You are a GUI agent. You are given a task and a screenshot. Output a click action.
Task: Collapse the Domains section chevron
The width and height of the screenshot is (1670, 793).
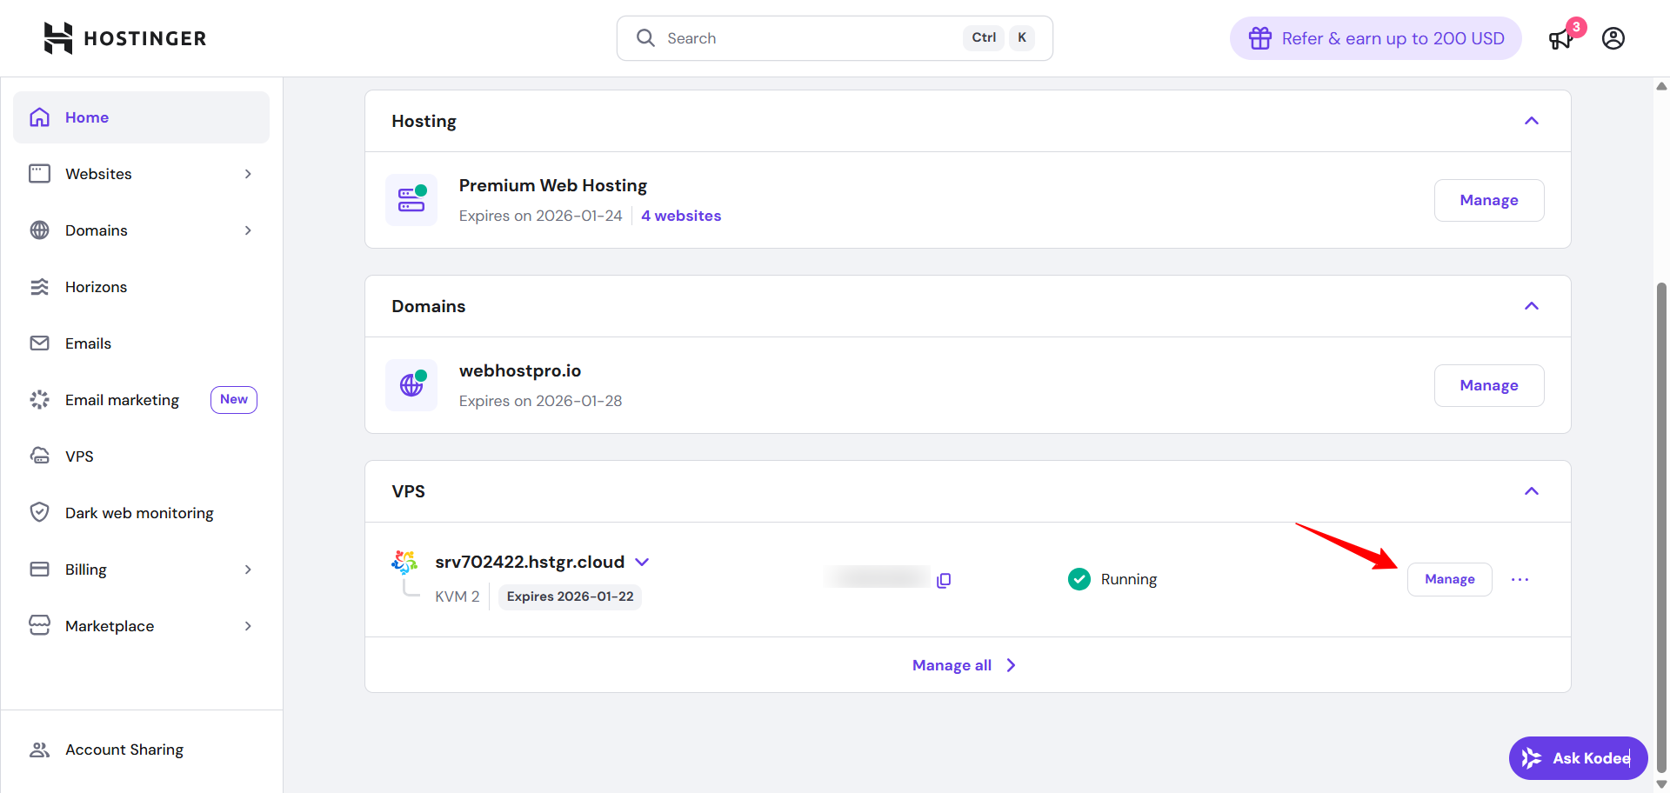(1532, 306)
